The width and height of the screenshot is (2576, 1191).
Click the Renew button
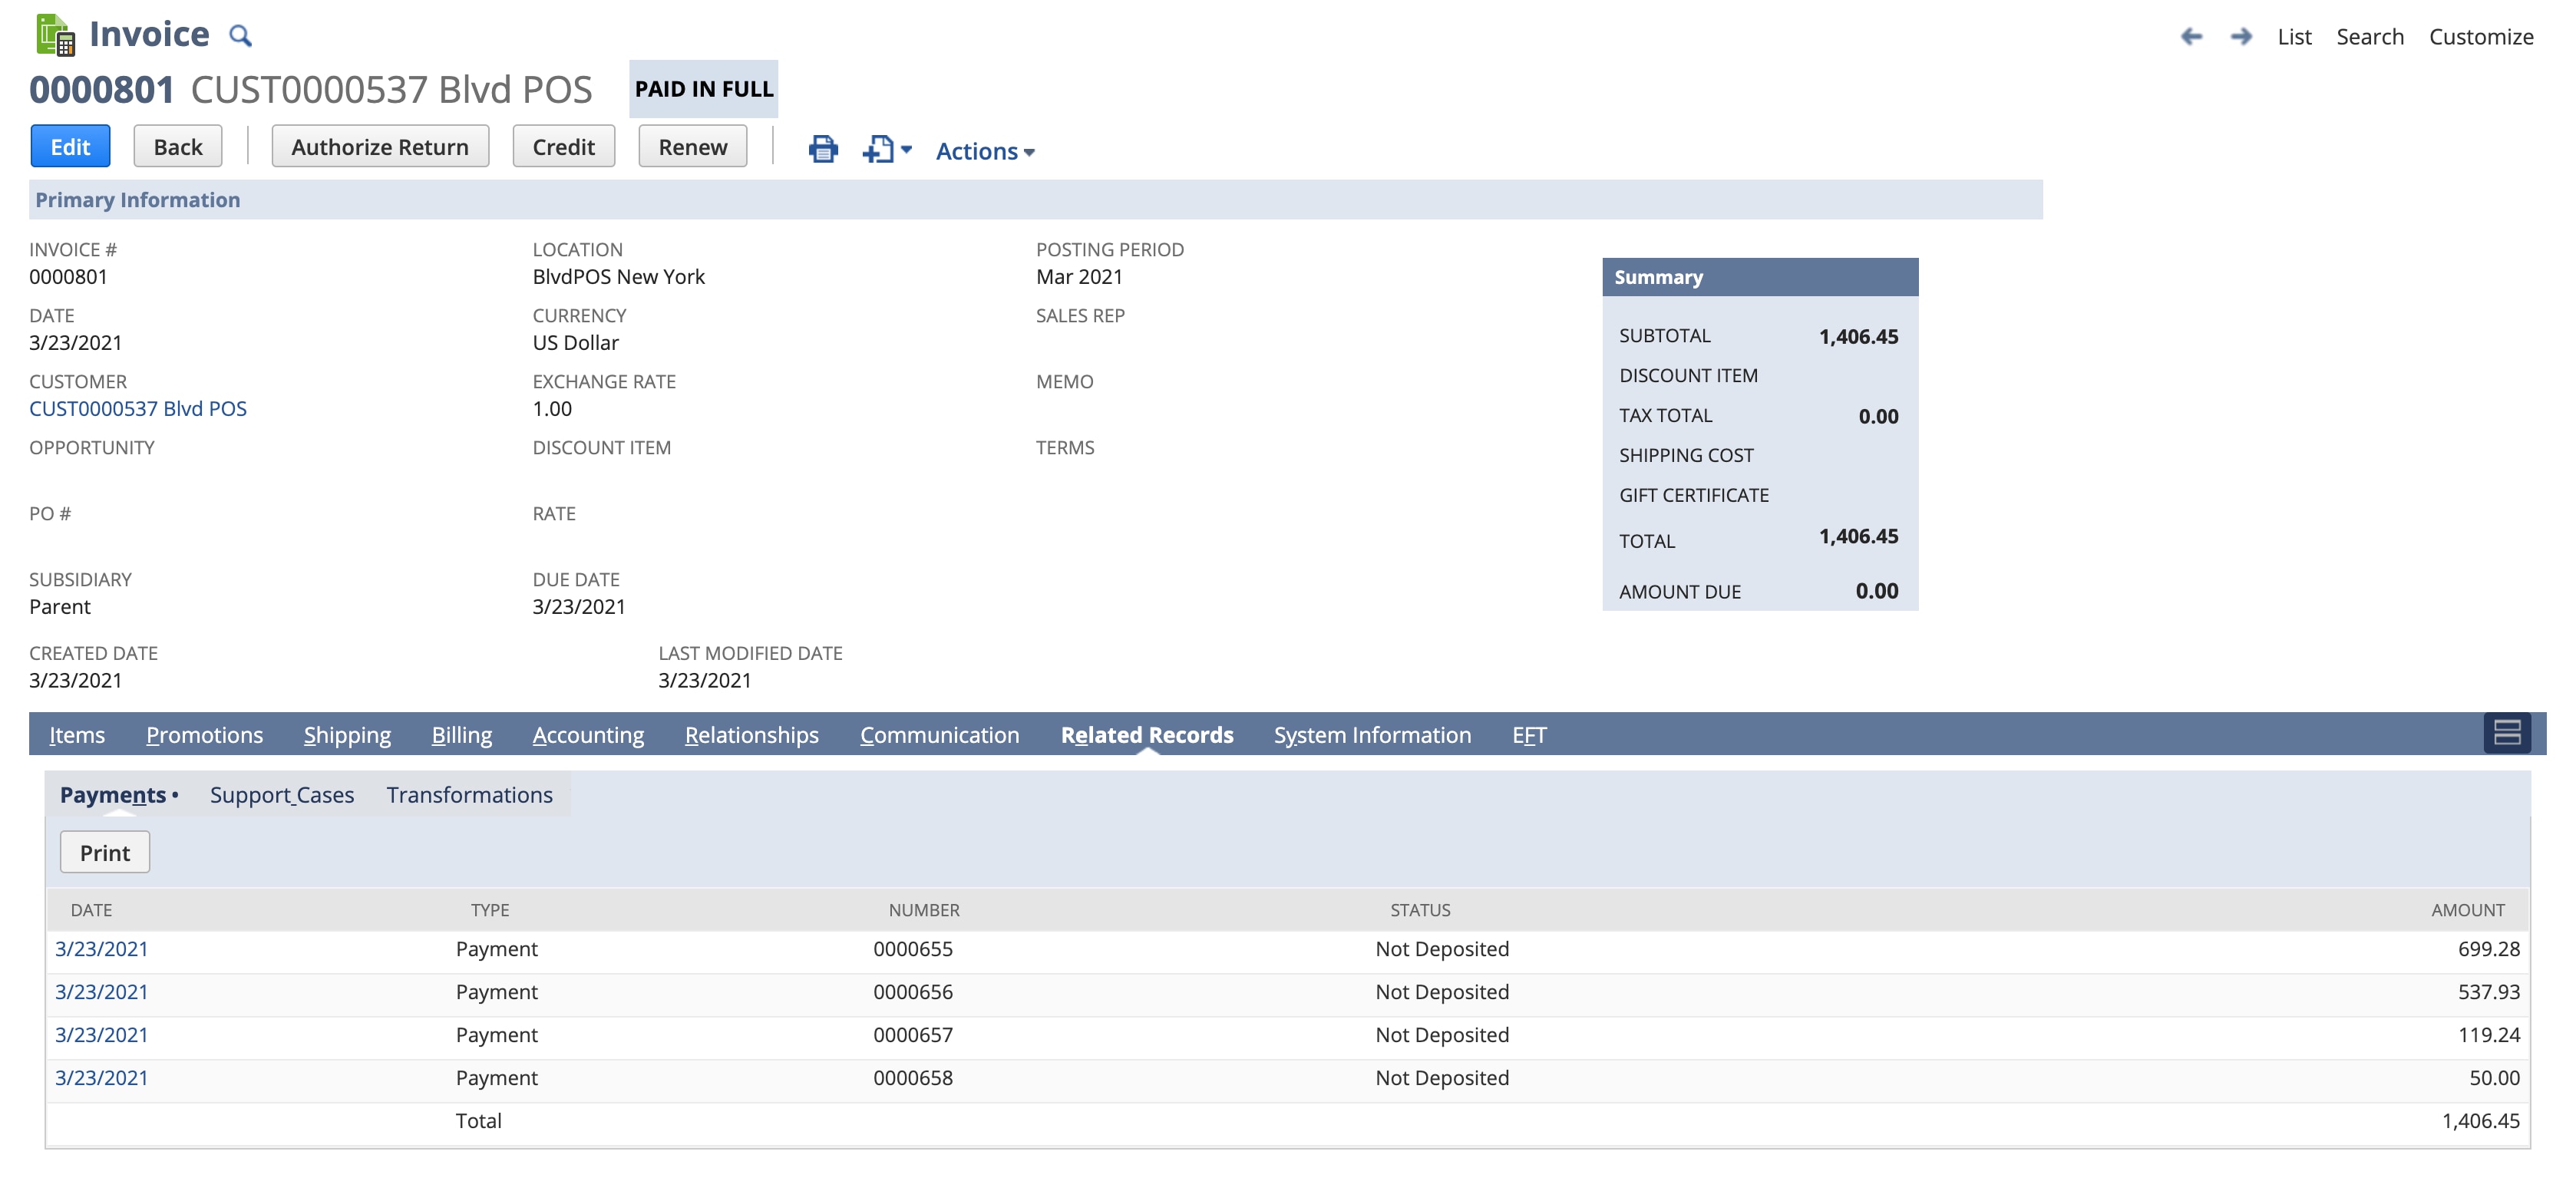pyautogui.click(x=692, y=147)
